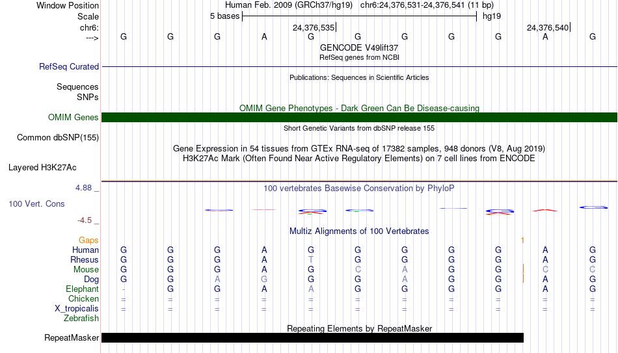The height and width of the screenshot is (353, 618).
Task: Click the OMIM Gene Phenotypes title text
Action: tap(359, 109)
